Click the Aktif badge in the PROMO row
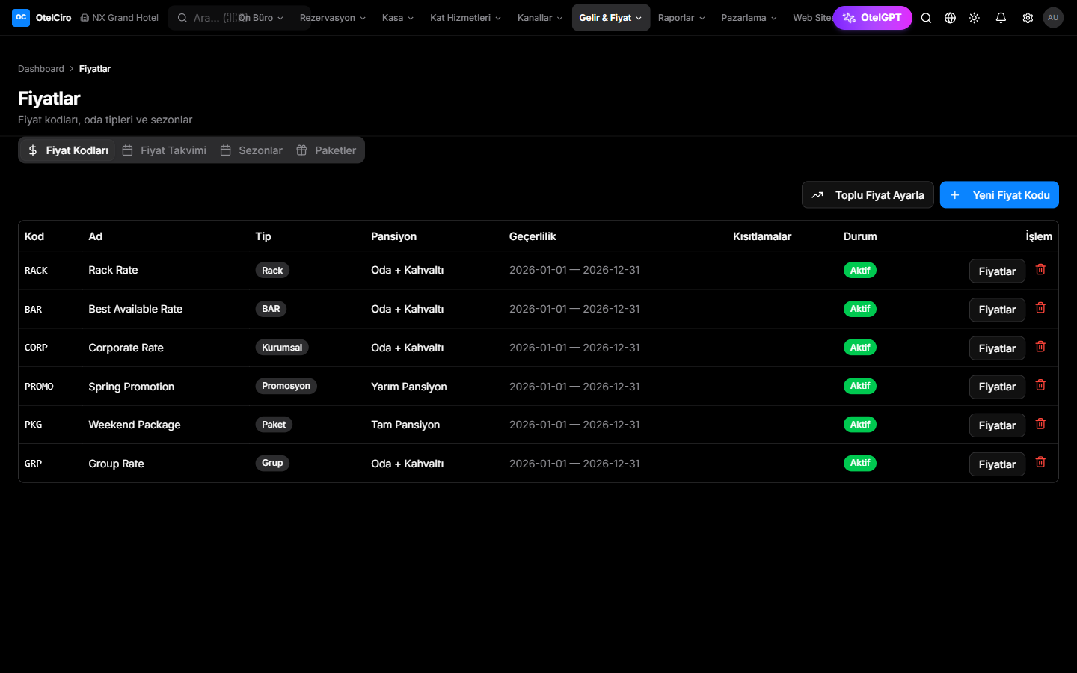Viewport: 1077px width, 673px height. 860,386
